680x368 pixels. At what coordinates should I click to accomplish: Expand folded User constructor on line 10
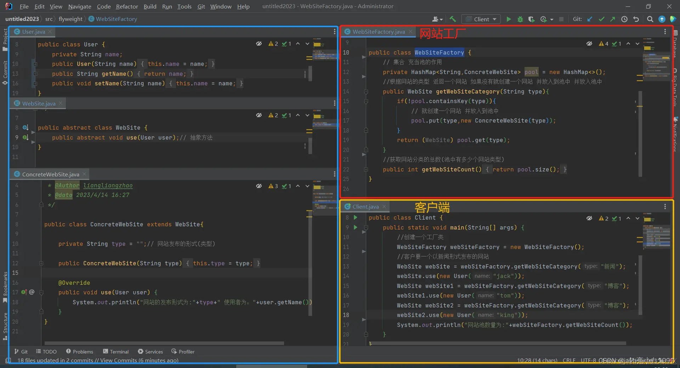click(x=35, y=64)
